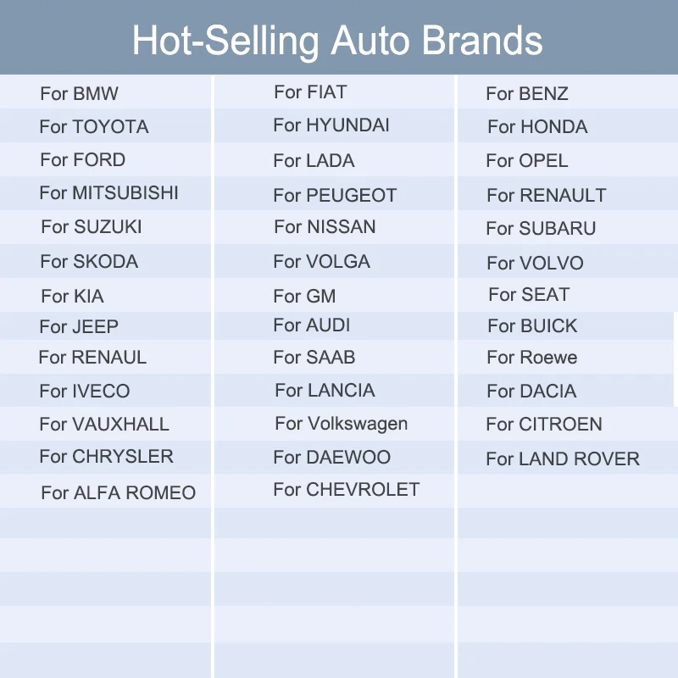
Task: Click the 'For MITSUBISHI' text
Action: point(108,193)
